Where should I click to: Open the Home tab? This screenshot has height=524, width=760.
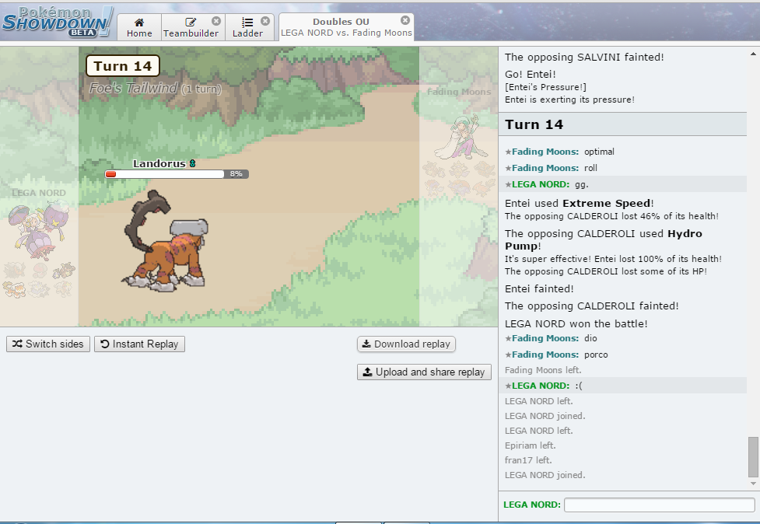139,28
